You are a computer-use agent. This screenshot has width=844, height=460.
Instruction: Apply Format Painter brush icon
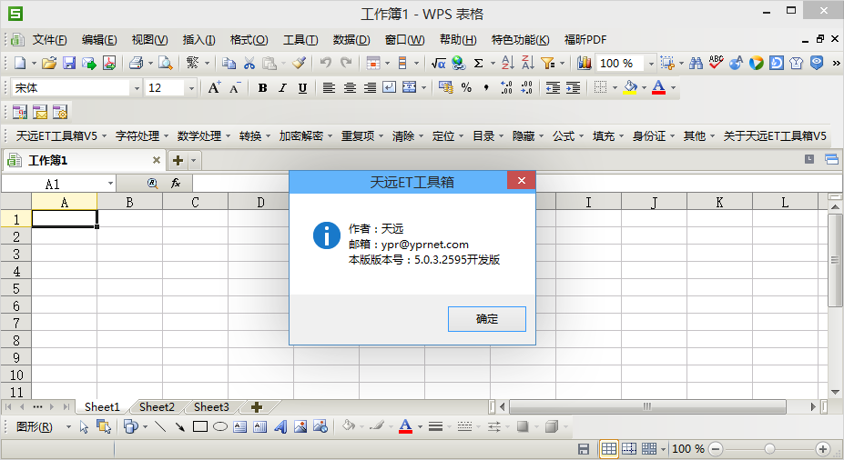(x=300, y=64)
